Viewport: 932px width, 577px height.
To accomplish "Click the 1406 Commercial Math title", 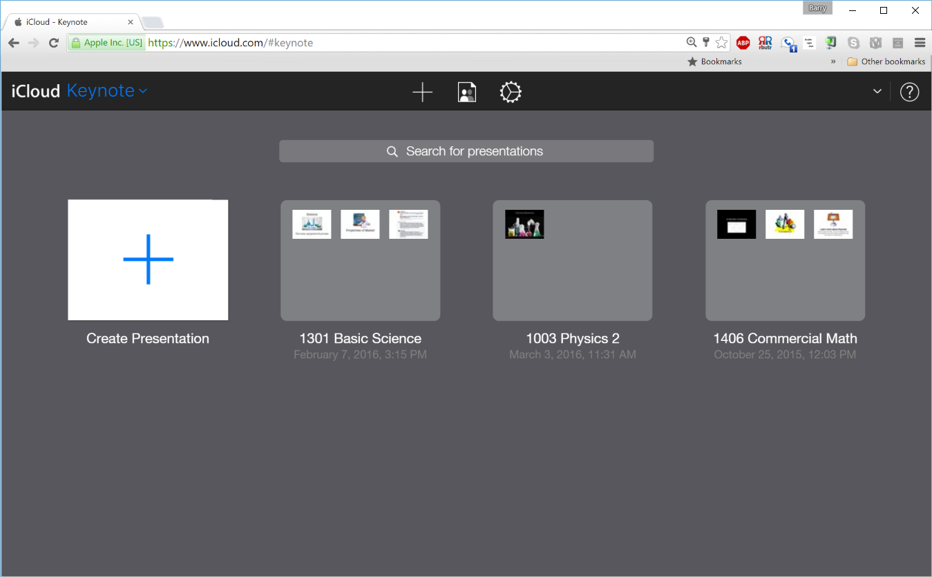I will [x=785, y=339].
